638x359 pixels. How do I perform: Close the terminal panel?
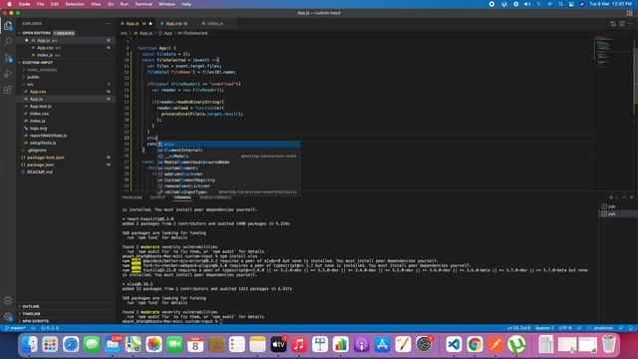[x=632, y=197]
